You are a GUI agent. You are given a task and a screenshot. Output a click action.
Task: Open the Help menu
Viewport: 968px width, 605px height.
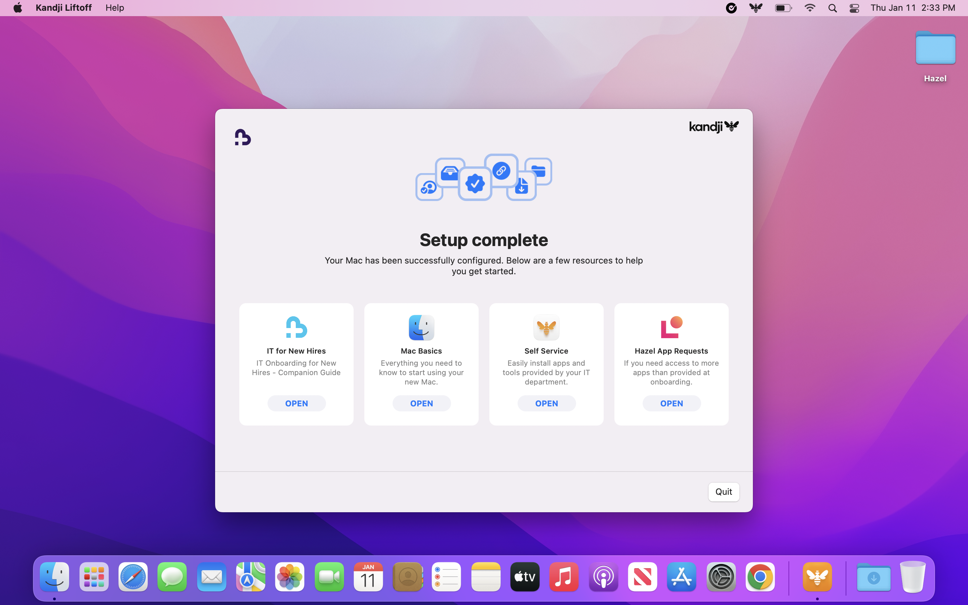115,8
